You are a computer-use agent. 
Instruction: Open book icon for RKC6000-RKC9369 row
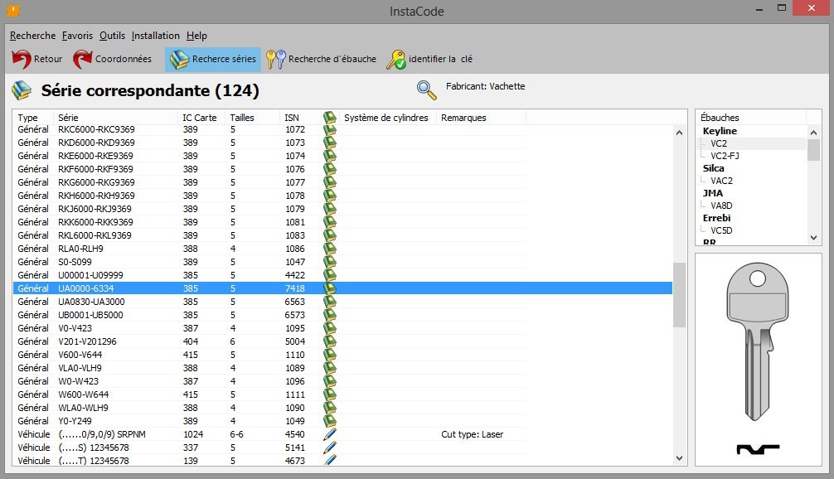click(330, 129)
